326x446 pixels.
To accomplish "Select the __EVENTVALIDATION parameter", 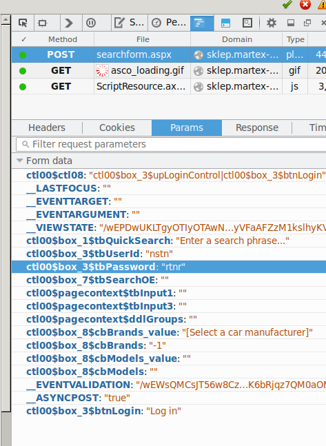I will click(x=169, y=385).
